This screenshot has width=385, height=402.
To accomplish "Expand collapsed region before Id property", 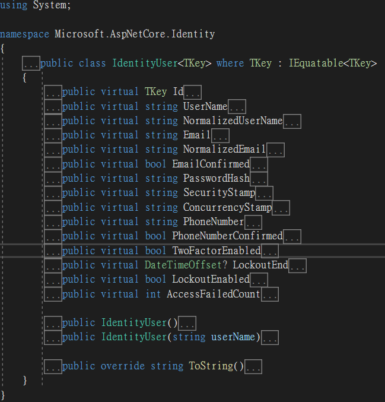I will click(53, 92).
